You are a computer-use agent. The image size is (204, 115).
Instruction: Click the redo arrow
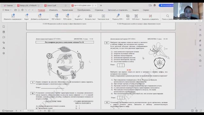pyautogui.click(x=29, y=10)
